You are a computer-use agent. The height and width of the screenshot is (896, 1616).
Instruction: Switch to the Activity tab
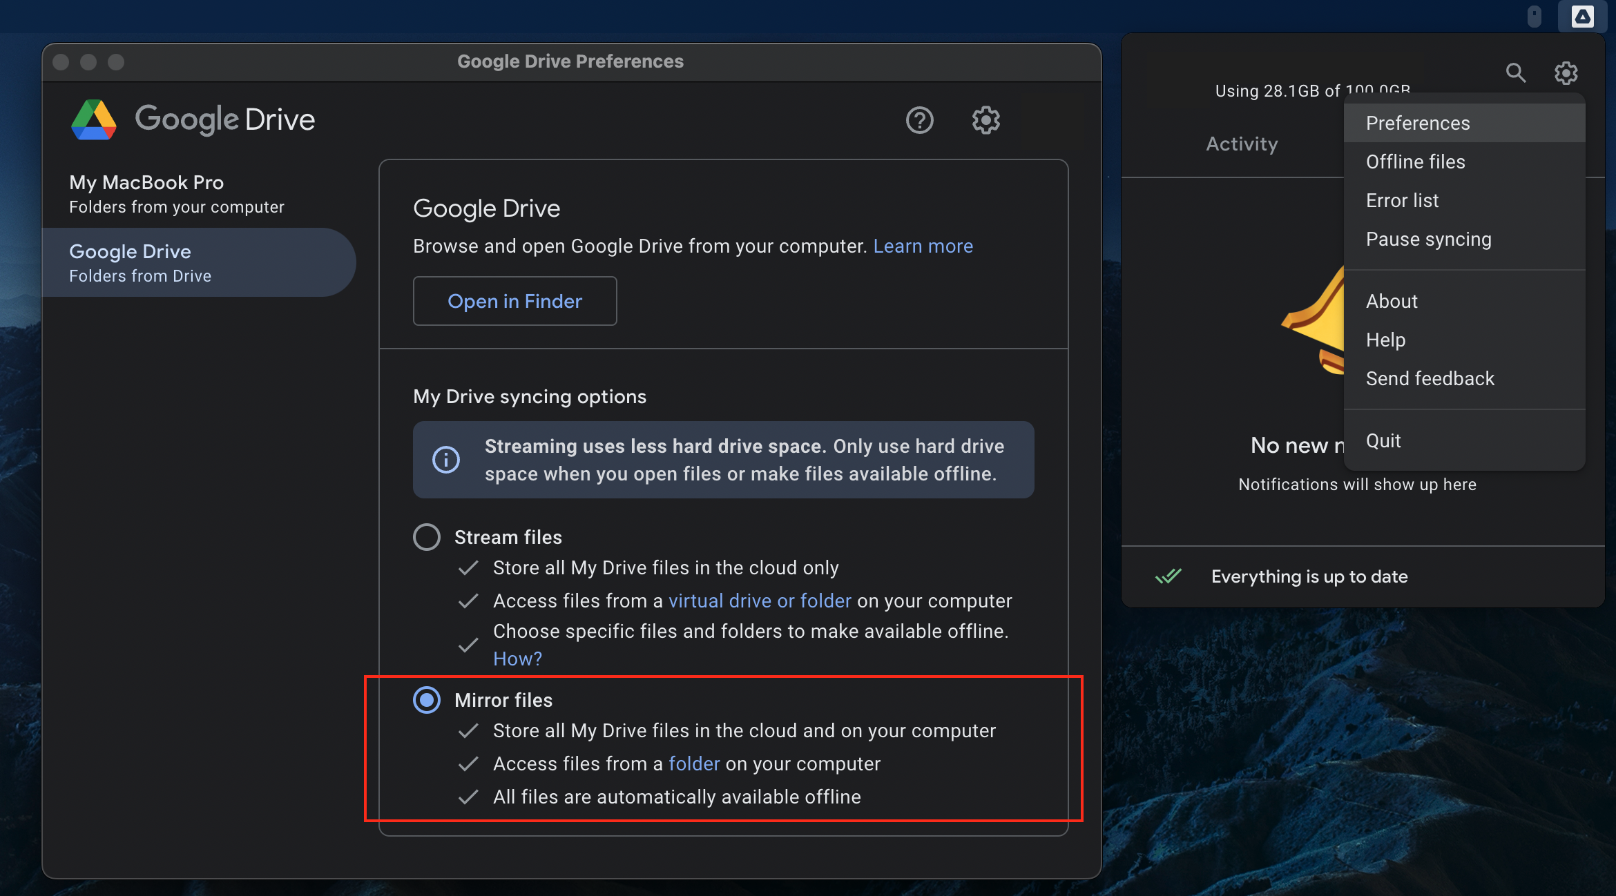pos(1242,144)
